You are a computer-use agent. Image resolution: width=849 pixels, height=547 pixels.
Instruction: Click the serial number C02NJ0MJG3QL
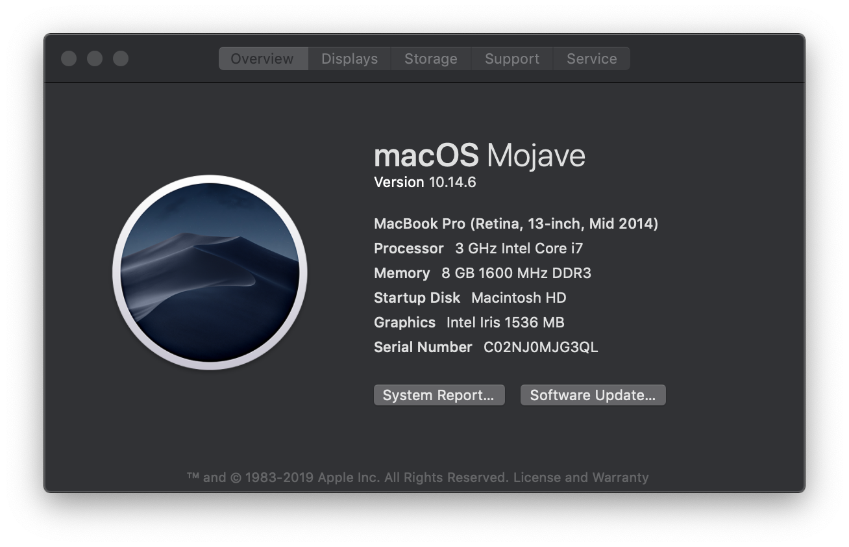541,348
